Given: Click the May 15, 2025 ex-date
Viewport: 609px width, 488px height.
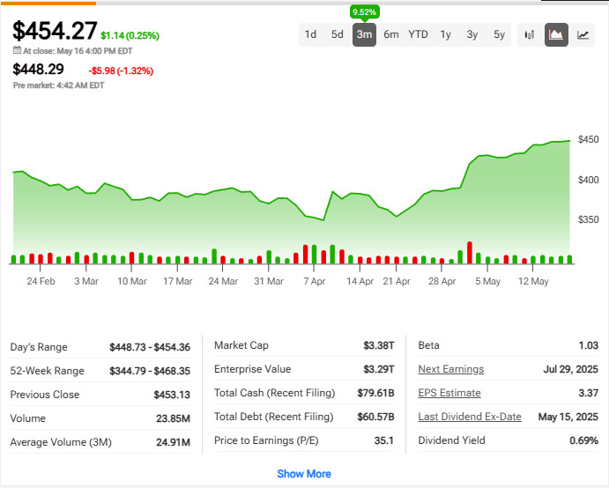Looking at the screenshot, I should [568, 417].
